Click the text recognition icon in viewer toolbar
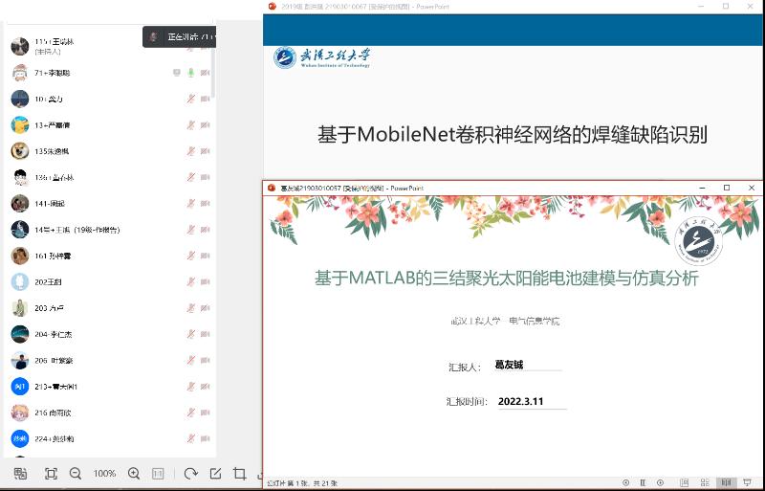Image resolution: width=765 pixels, height=491 pixels. click(x=20, y=474)
